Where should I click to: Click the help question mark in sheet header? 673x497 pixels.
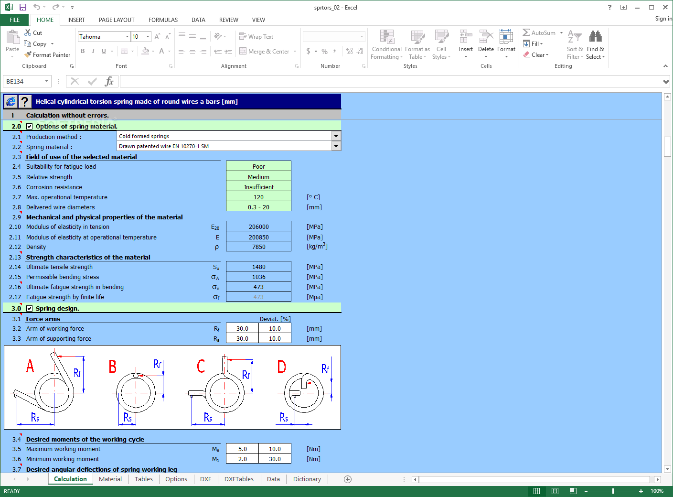click(25, 101)
